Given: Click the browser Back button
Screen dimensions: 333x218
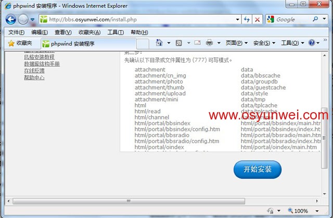Looking at the screenshot, I should click(x=10, y=20).
